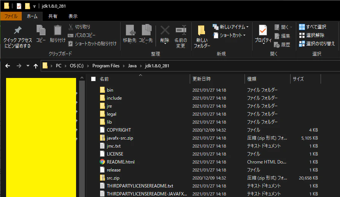Viewport: 340px width, 197px height.
Task: Open recent locations dropdown chevron
Action: (28, 66)
